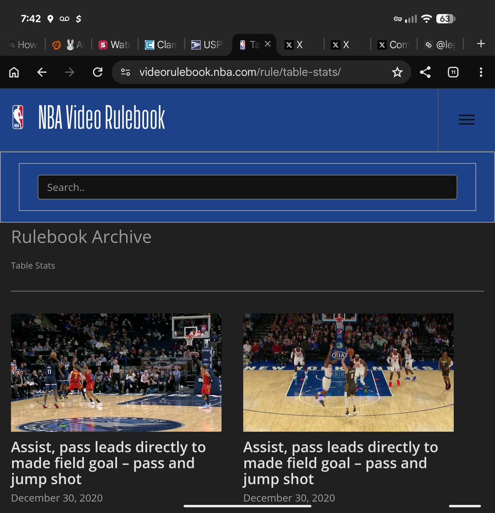Screen dimensions: 495x513
Task: Close the current NBA tab
Action: (268, 44)
